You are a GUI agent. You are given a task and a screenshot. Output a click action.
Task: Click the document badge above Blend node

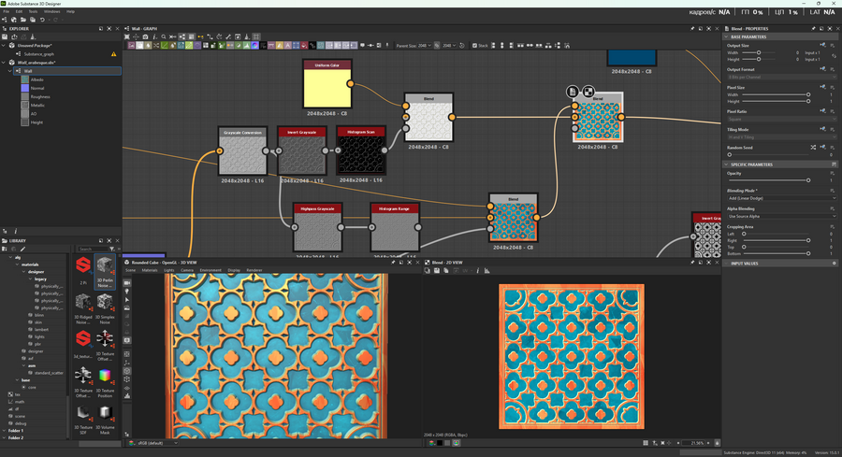point(573,91)
